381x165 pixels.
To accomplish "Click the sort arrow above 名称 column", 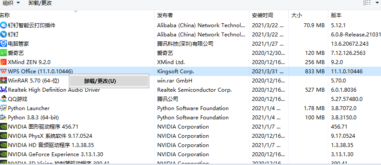I will 76,11.
